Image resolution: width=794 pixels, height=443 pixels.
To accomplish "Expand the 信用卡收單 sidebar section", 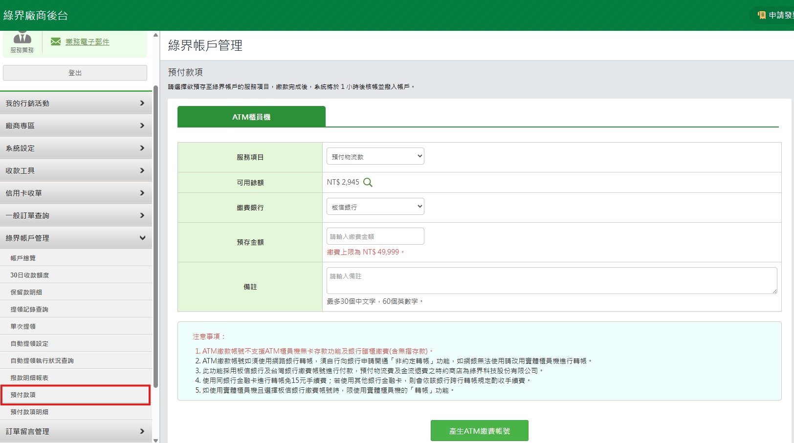I will (76, 193).
